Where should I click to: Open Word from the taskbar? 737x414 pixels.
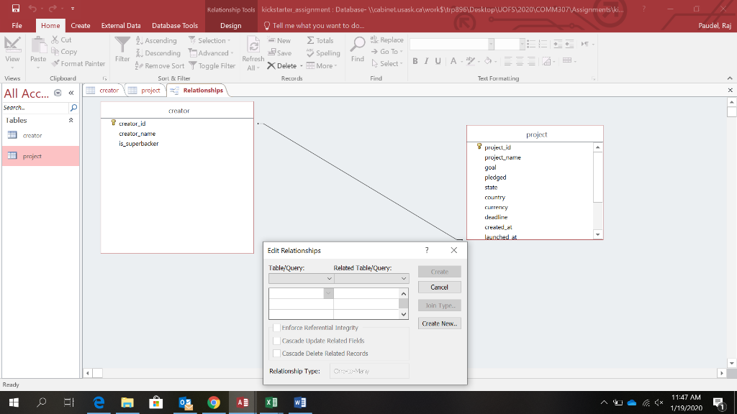(x=300, y=402)
